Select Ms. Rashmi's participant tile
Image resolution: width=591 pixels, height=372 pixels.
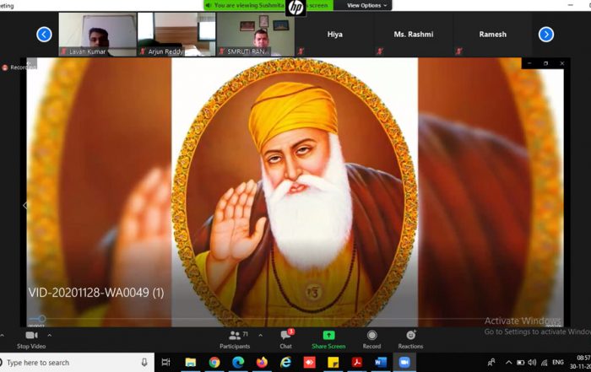pyautogui.click(x=414, y=35)
